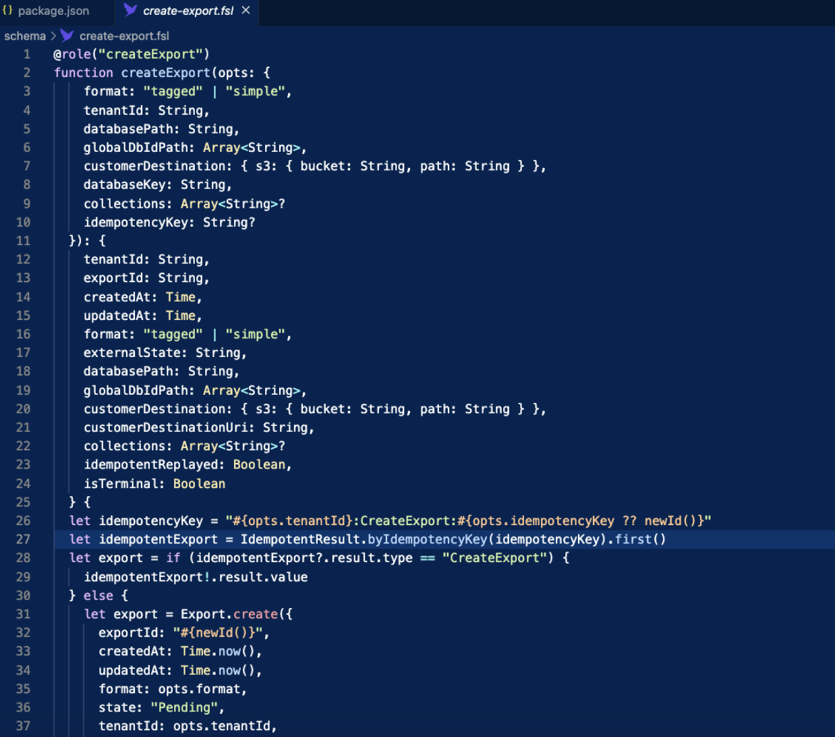The image size is (835, 737).
Task: Click the "else" keyword on line 30
Action: [x=98, y=596]
